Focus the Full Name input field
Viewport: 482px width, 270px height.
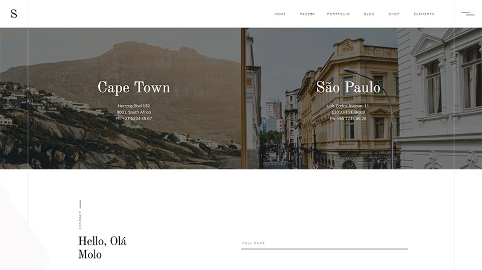click(x=324, y=243)
